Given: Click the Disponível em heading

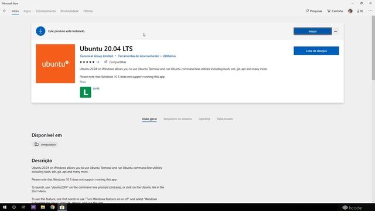Looking at the screenshot, I should click(x=47, y=135).
